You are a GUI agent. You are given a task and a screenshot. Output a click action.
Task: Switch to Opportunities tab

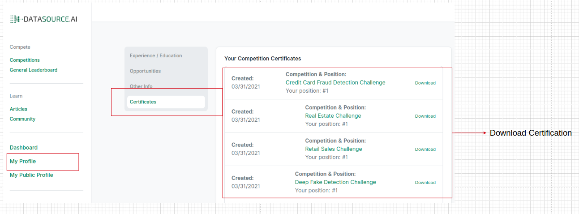click(x=145, y=71)
